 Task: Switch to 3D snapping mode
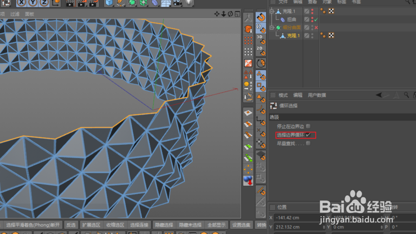pyautogui.click(x=261, y=39)
